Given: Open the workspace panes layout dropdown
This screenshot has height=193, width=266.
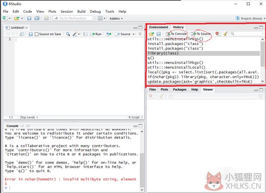Looking at the screenshot, I should [102, 18].
